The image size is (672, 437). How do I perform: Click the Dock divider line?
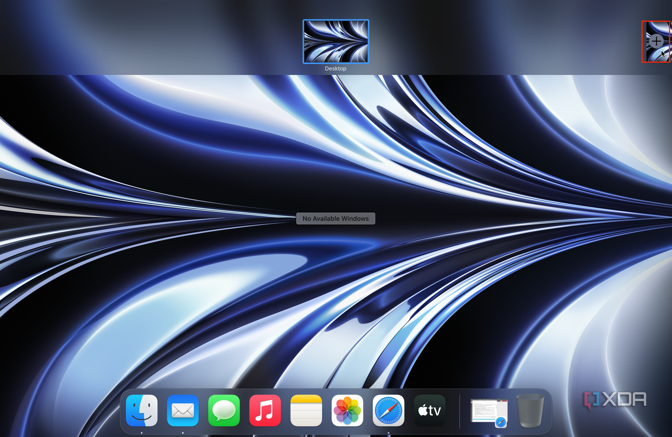(459, 411)
